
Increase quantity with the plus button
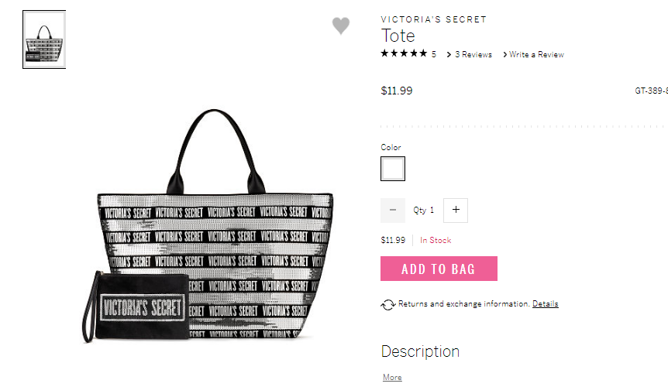click(x=456, y=210)
